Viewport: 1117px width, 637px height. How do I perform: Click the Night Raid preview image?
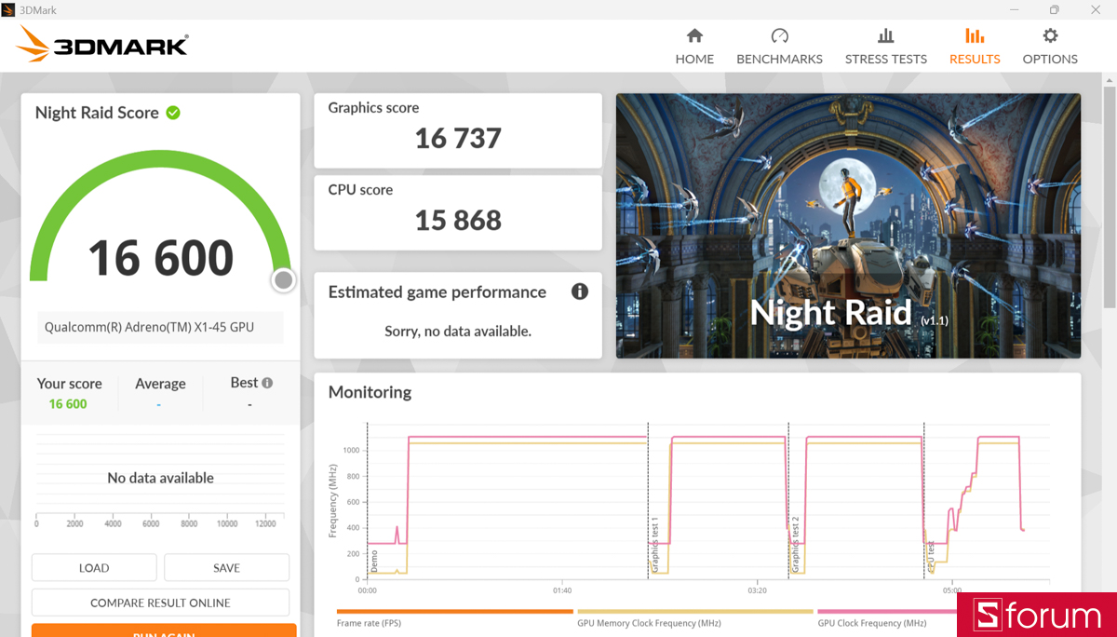[848, 225]
